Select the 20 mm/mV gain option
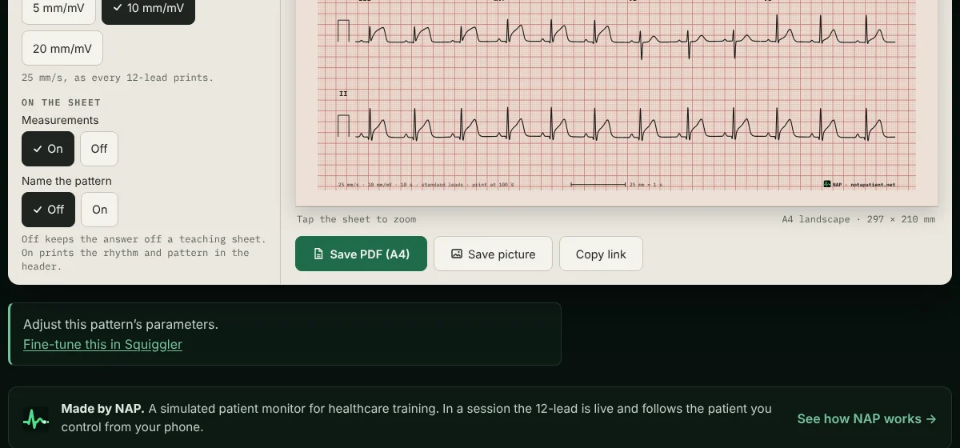960x448 pixels. (x=62, y=48)
